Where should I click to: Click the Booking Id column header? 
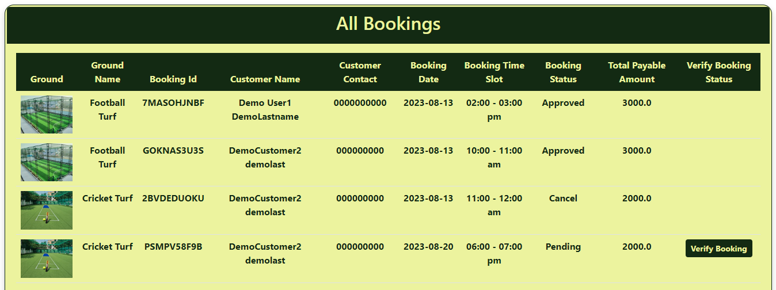coord(173,79)
